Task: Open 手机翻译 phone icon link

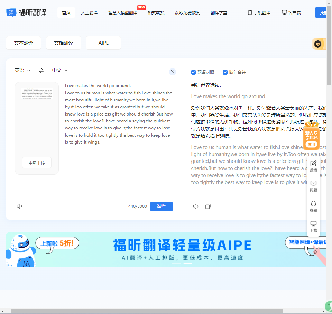Action: tap(259, 12)
